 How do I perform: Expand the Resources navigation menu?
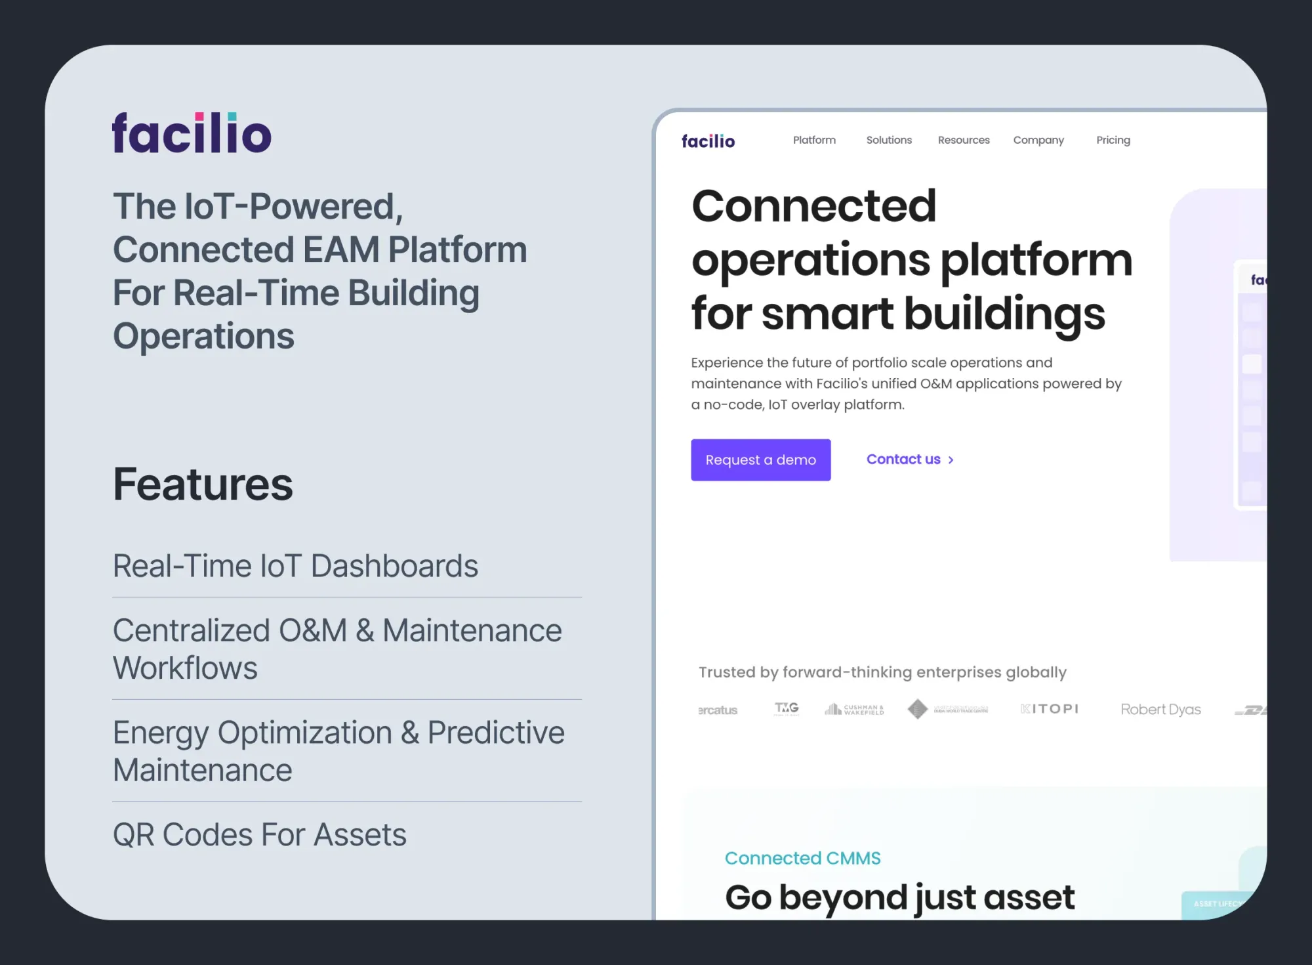964,140
